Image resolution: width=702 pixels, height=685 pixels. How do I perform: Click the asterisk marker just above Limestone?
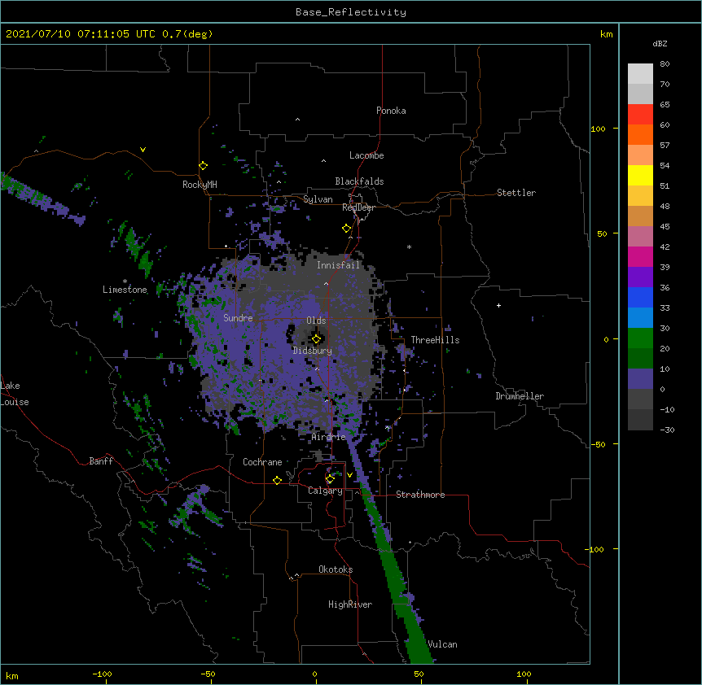click(125, 281)
